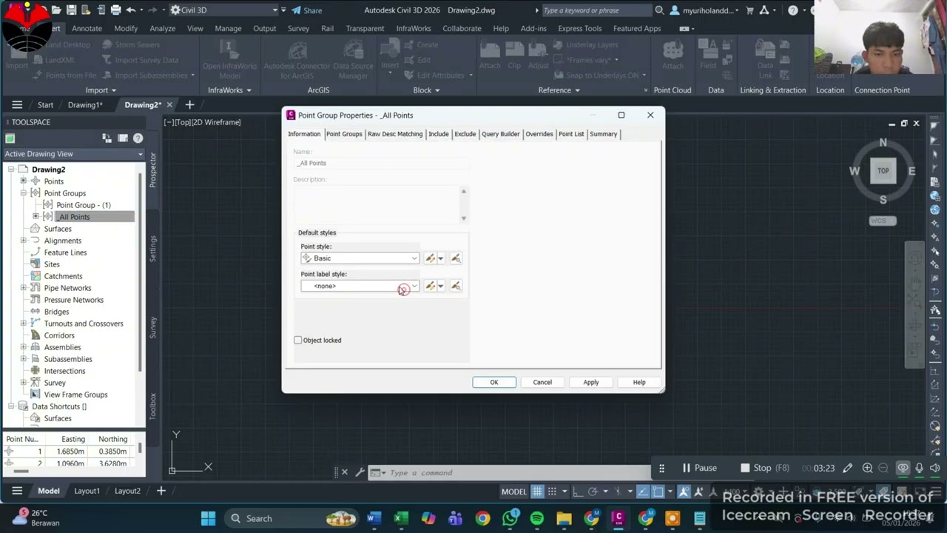
Task: Open the Active Drawing View dropdown
Action: (x=73, y=154)
